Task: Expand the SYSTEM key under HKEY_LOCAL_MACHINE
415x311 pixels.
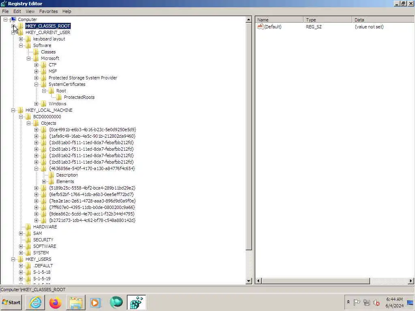Action: coord(21,253)
